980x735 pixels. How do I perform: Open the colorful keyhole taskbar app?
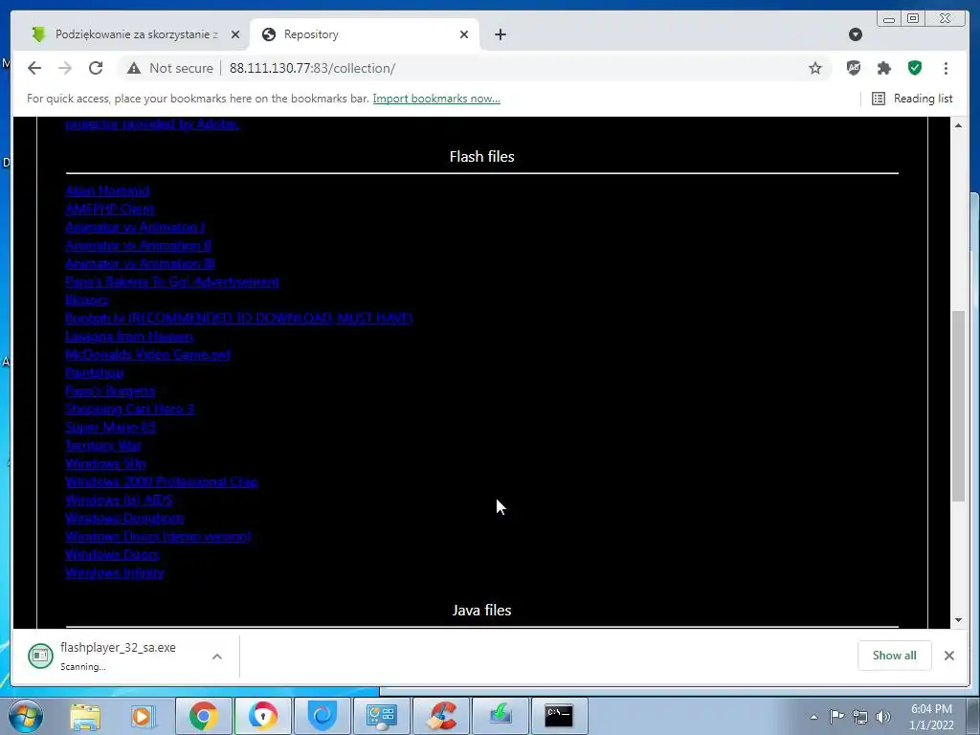(262, 716)
